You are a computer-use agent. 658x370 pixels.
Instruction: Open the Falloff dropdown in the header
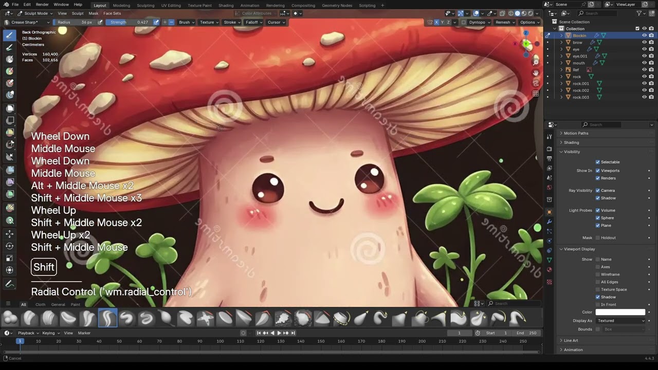pos(254,23)
